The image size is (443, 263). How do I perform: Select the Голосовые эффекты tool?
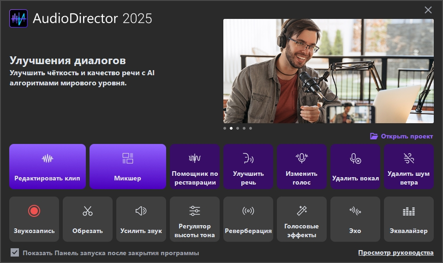click(x=302, y=219)
